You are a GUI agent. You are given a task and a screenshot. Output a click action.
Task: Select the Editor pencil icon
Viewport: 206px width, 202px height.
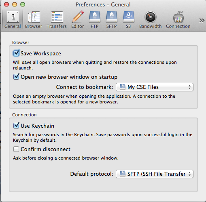click(x=78, y=17)
